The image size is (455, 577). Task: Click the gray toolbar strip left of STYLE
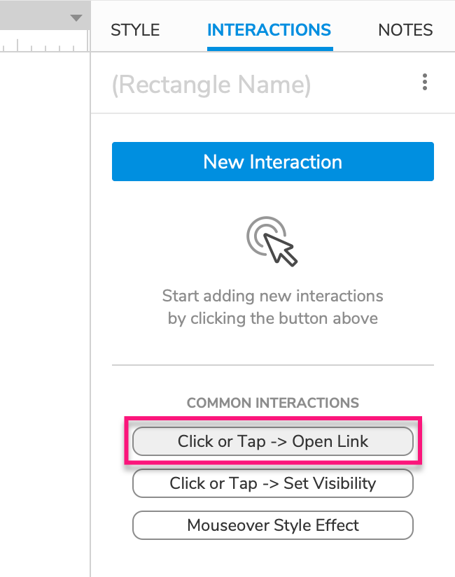pos(35,15)
